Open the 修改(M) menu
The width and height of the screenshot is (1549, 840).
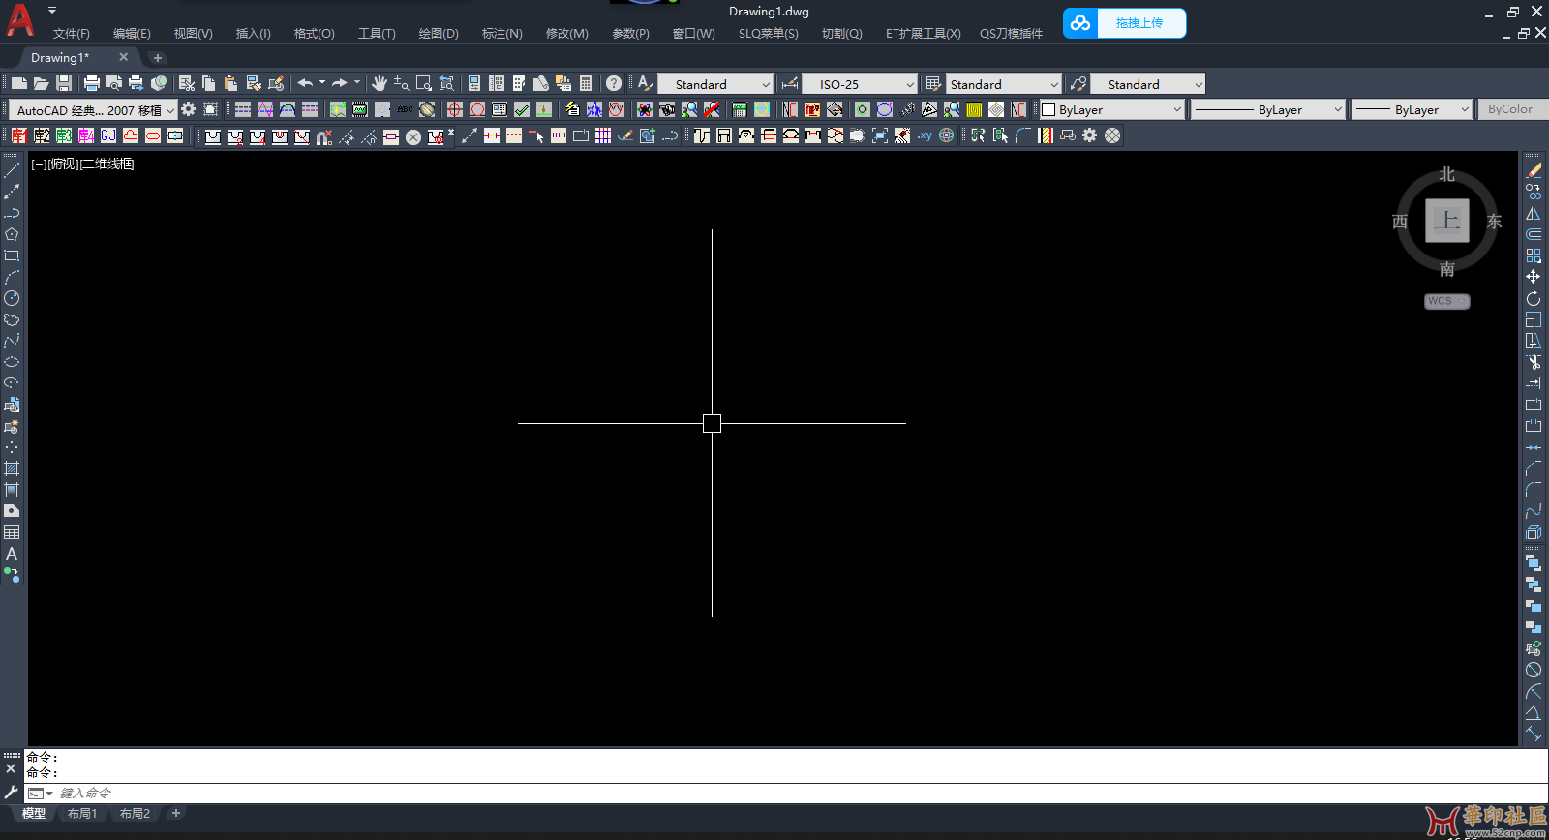tap(566, 34)
